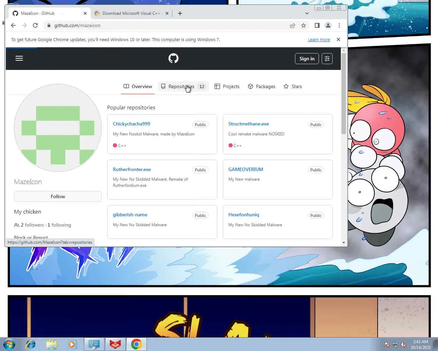Screen dimensions: 438x351
Task: Click the Public badge on the GAMEOVERIUM card
Action: point(316,170)
